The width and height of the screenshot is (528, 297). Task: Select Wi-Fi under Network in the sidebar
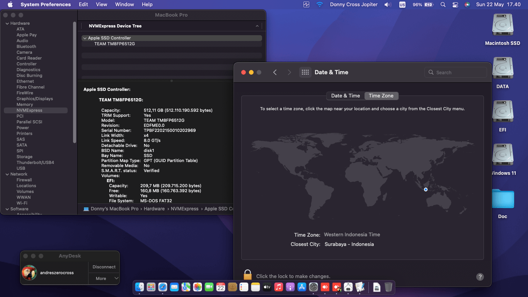(x=22, y=203)
